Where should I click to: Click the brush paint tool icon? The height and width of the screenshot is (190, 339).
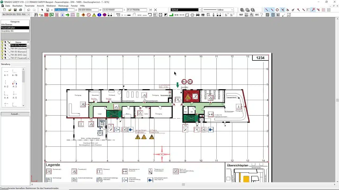tap(284, 15)
